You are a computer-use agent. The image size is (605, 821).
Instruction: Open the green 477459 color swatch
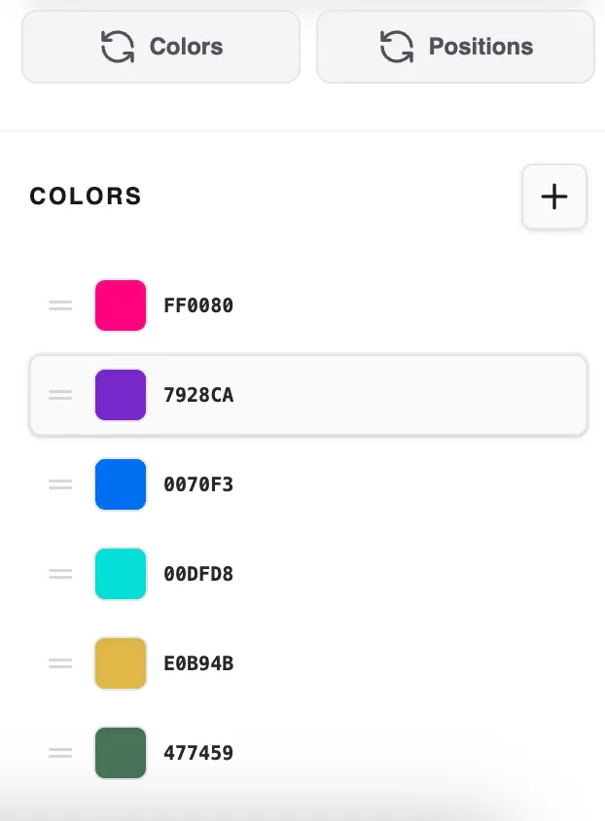(121, 753)
